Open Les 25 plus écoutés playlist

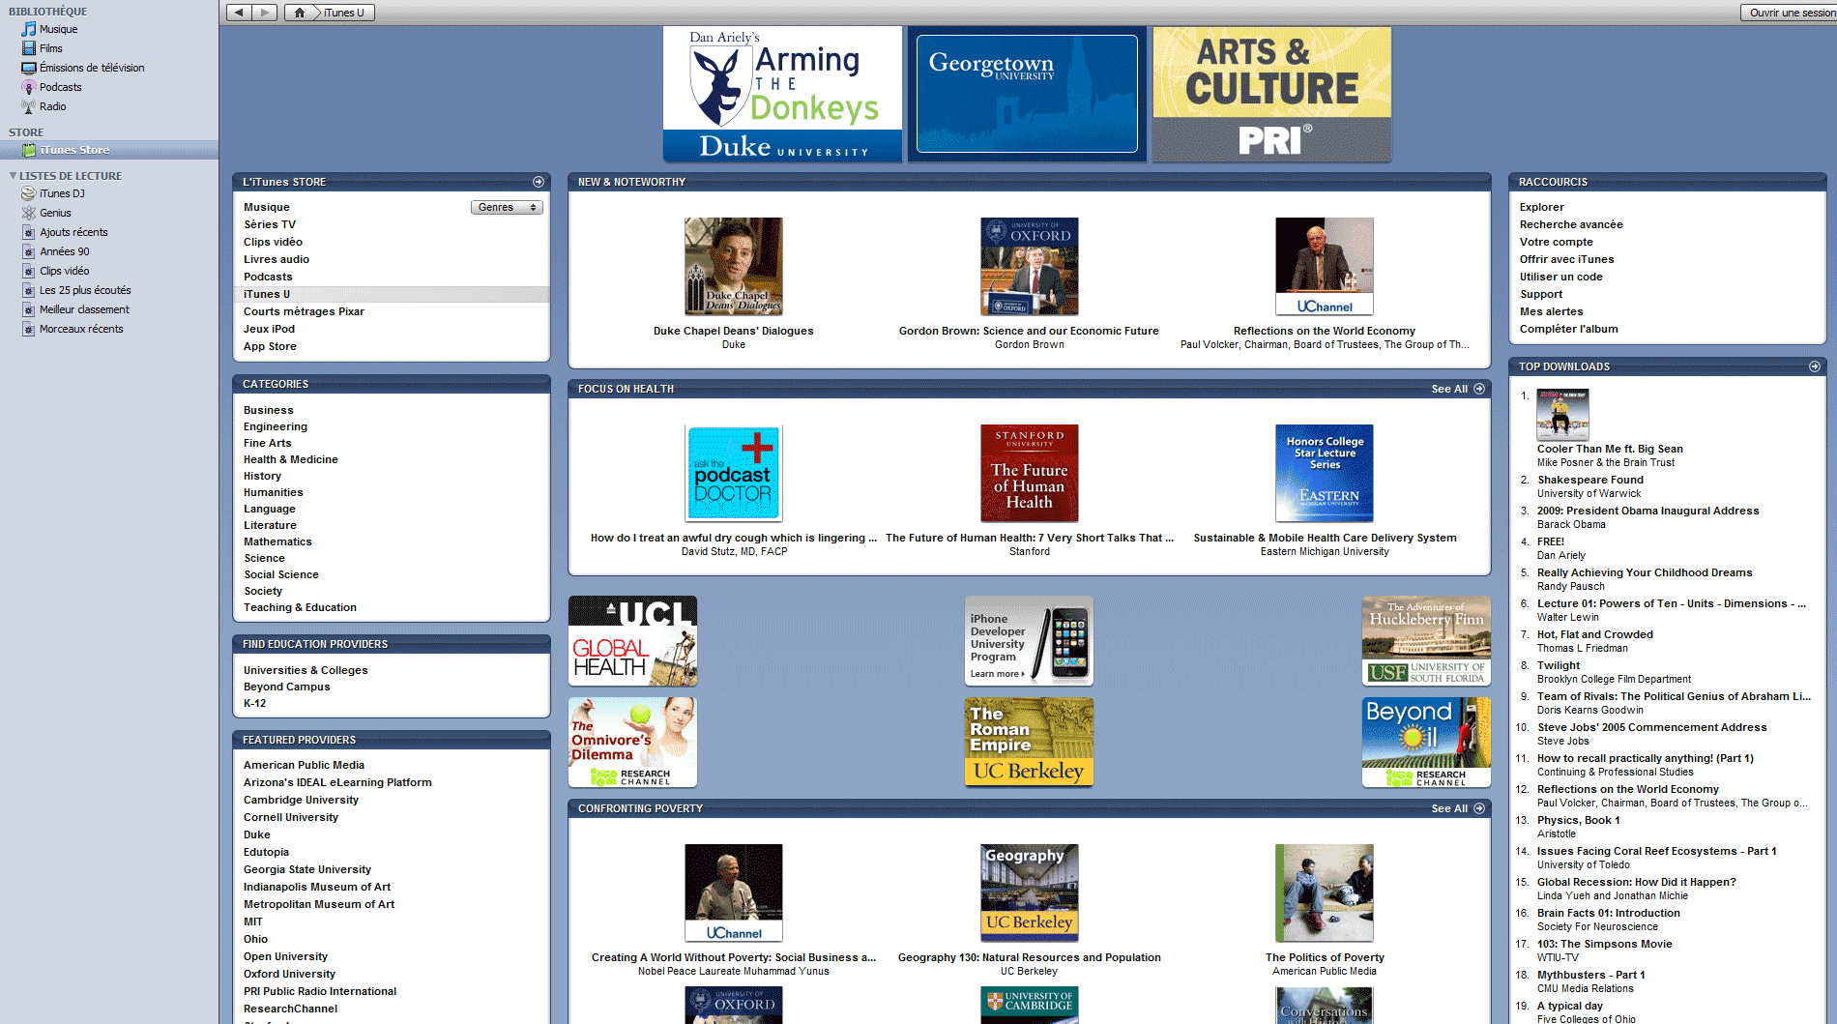(85, 290)
